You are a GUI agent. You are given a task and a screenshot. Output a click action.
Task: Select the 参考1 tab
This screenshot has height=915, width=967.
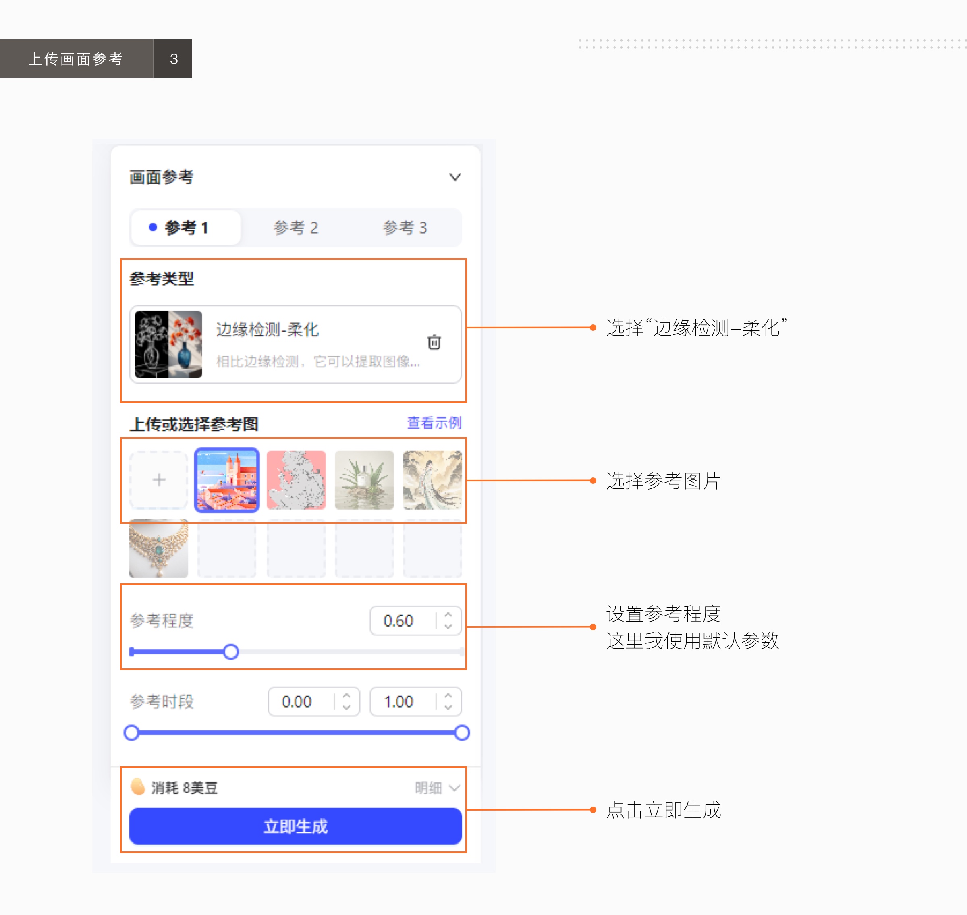click(x=185, y=227)
